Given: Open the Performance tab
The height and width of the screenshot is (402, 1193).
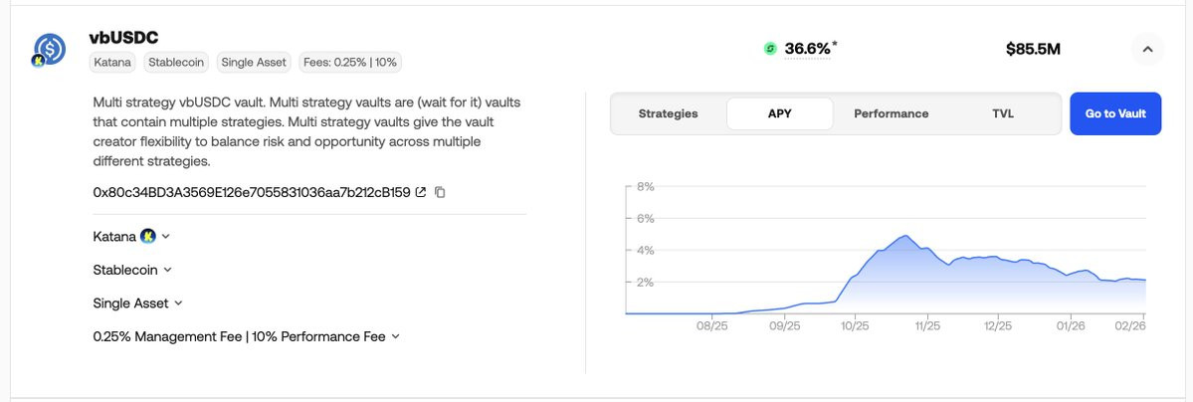Looking at the screenshot, I should 891,113.
